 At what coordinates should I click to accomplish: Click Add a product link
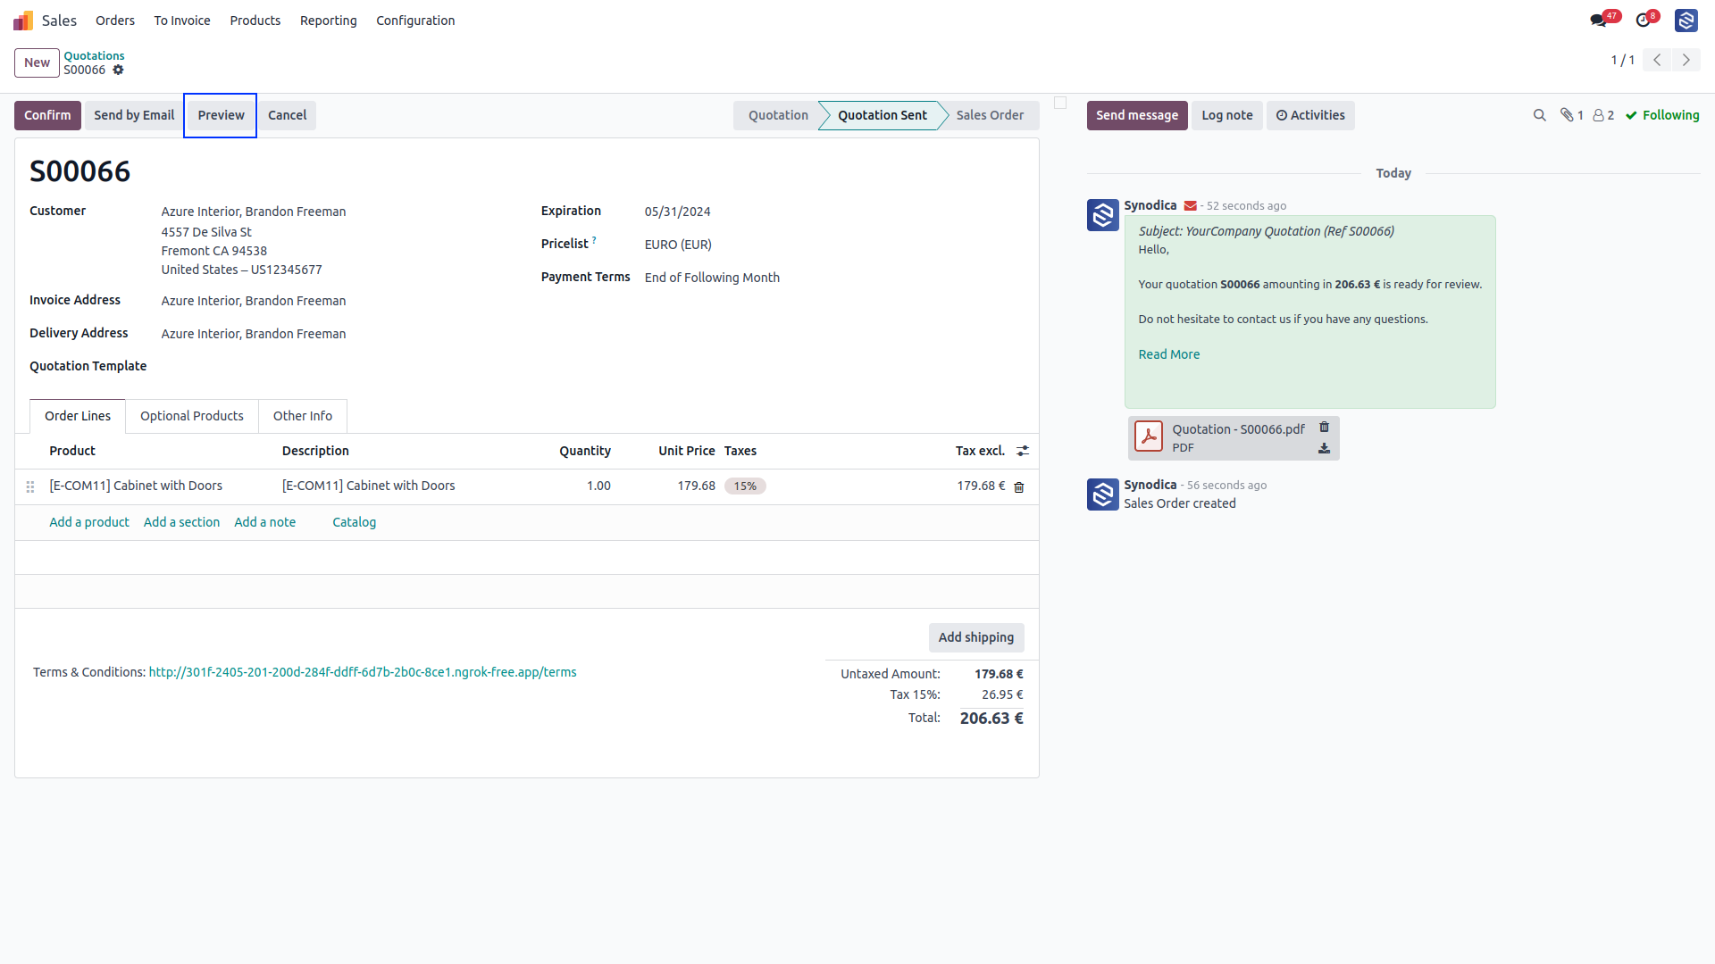(89, 522)
